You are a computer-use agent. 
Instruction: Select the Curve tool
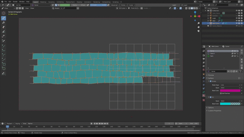pos(4,59)
